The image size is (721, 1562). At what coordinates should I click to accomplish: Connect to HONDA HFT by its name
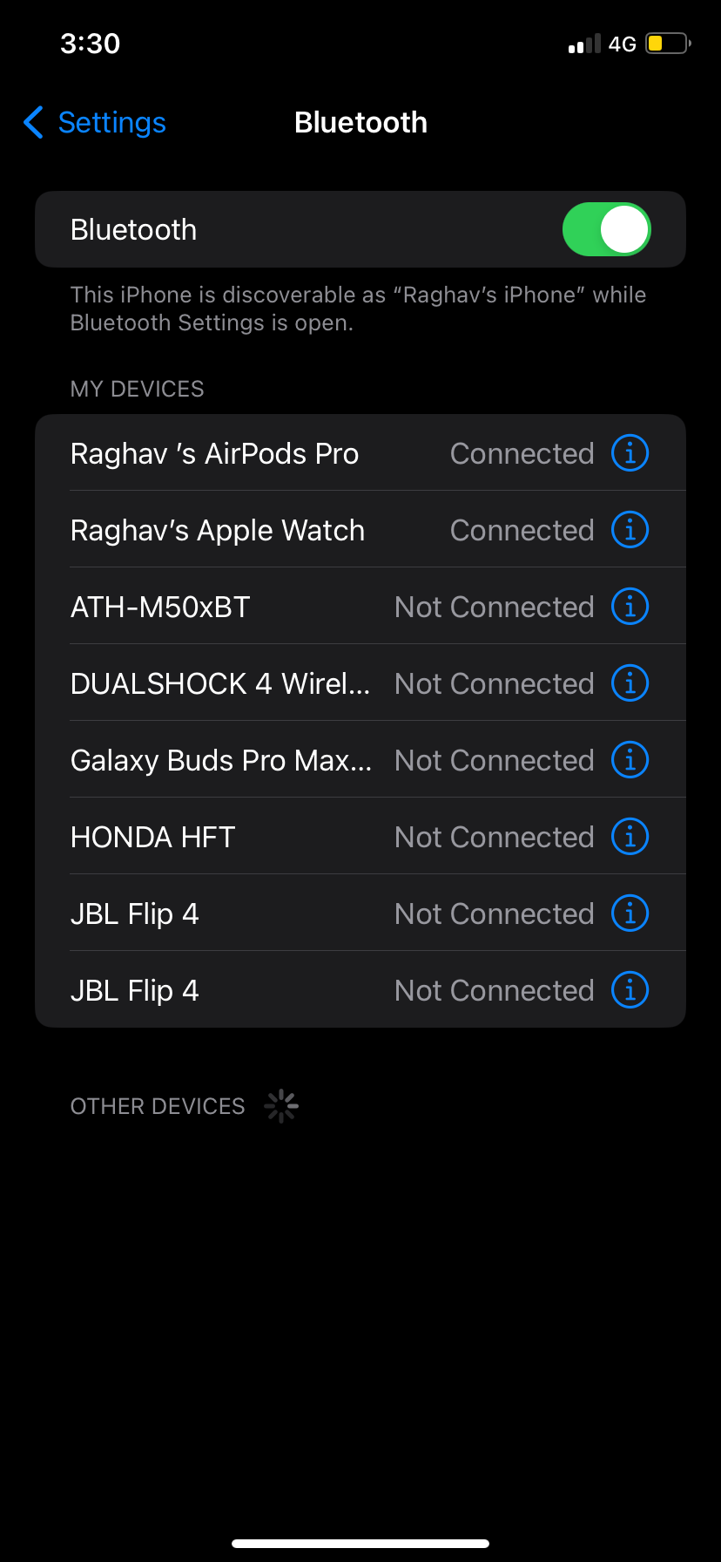coord(153,838)
